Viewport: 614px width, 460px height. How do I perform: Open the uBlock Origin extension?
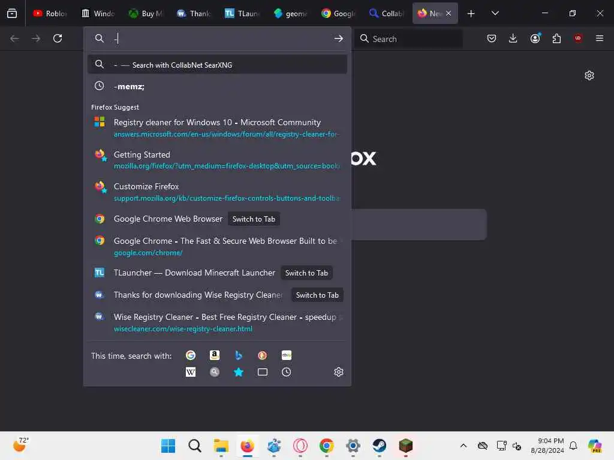[x=578, y=38]
